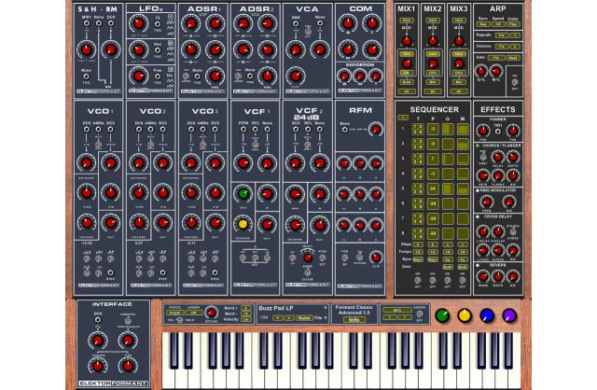Click the ARP G-% knob
This screenshot has height=390, width=597.
[481, 71]
